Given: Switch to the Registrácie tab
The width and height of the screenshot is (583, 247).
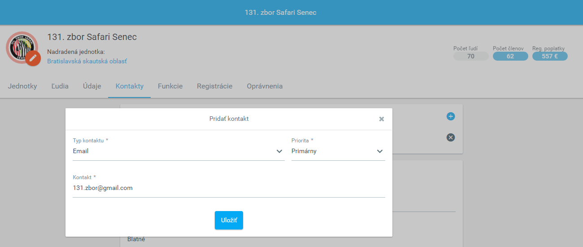Looking at the screenshot, I should [x=215, y=86].
